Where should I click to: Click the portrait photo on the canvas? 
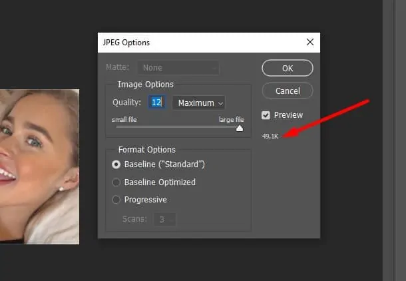(40, 166)
